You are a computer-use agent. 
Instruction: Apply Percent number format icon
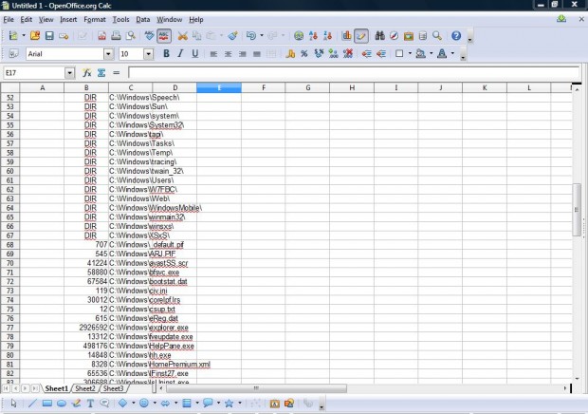coord(304,54)
